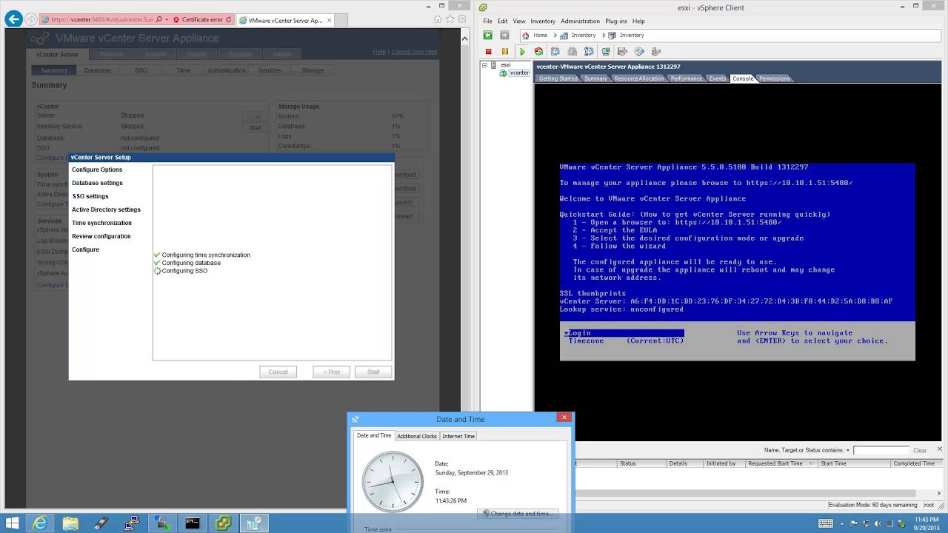Open the Inventory menu in vSphere Client
Screen dimensions: 948x533
(543, 21)
